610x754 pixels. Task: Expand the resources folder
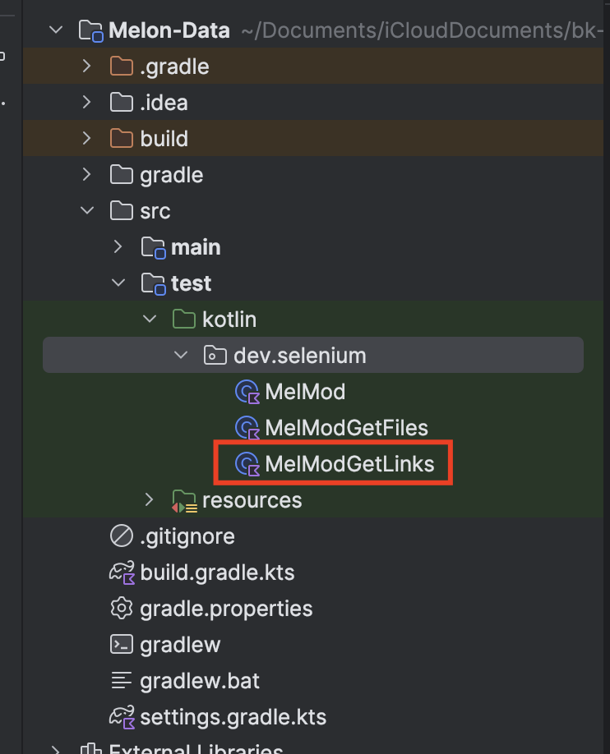(x=150, y=500)
